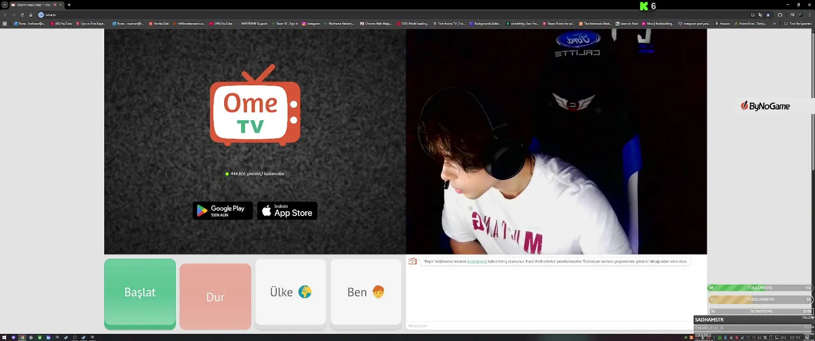Open the Instagram bookmark
This screenshot has width=815, height=341.
tap(311, 24)
